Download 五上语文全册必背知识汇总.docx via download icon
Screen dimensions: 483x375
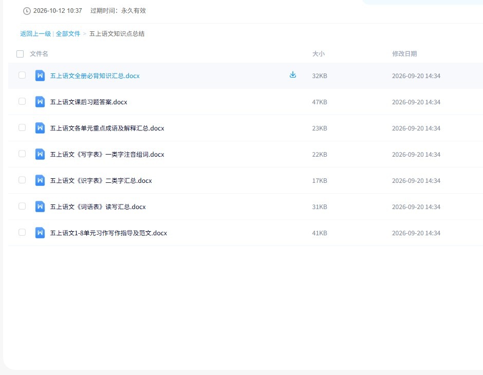coord(293,75)
